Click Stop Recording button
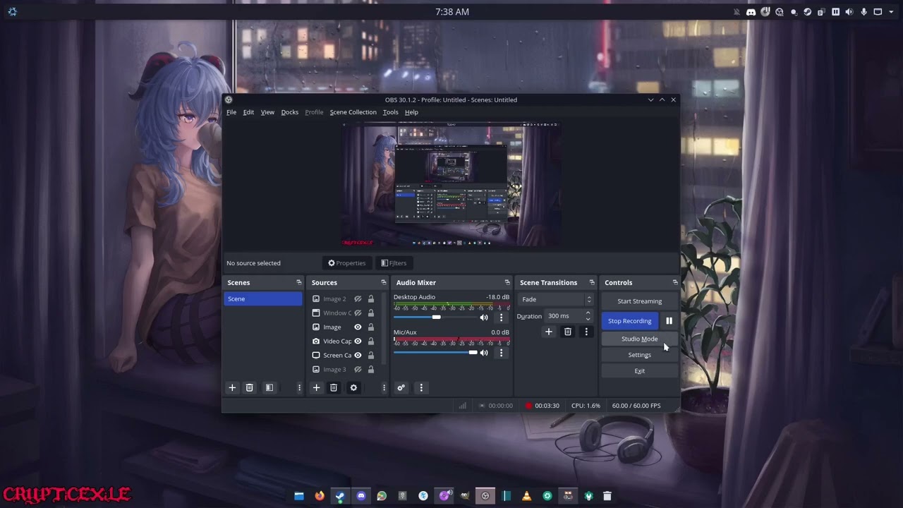The image size is (903, 508). (x=630, y=321)
